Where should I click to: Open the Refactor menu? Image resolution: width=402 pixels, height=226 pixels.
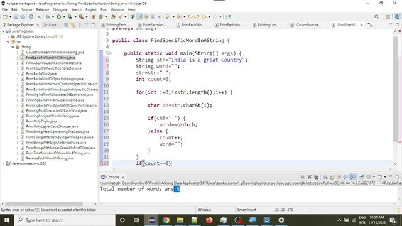(43, 10)
